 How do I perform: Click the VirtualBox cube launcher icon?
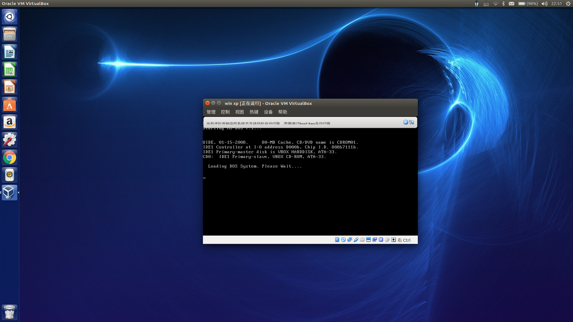pyautogui.click(x=10, y=193)
